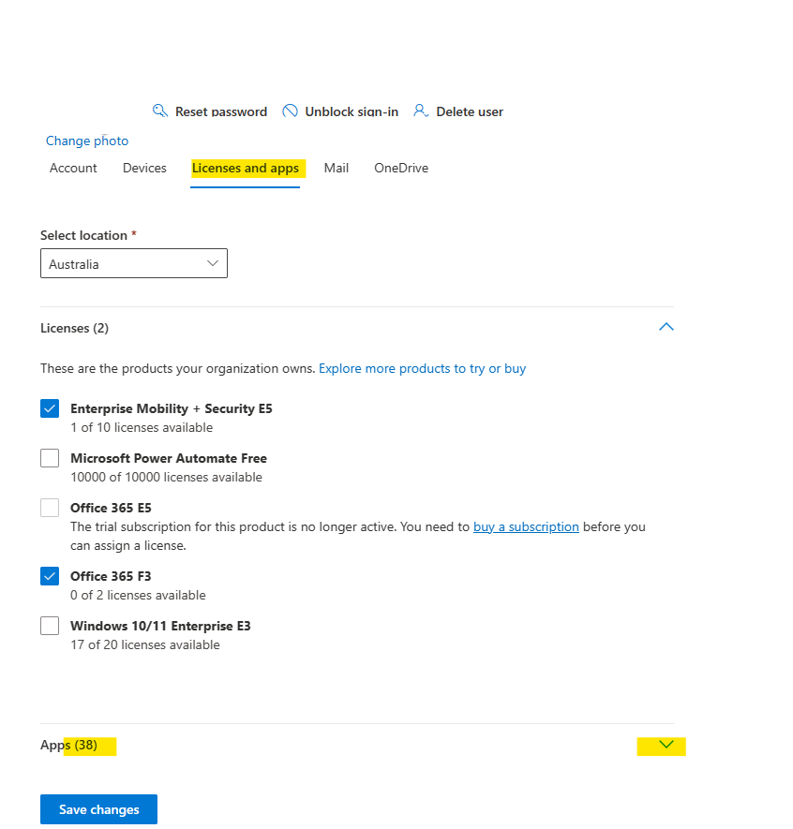Expand the Apps section chevron
The width and height of the screenshot is (793, 829).
tap(666, 745)
